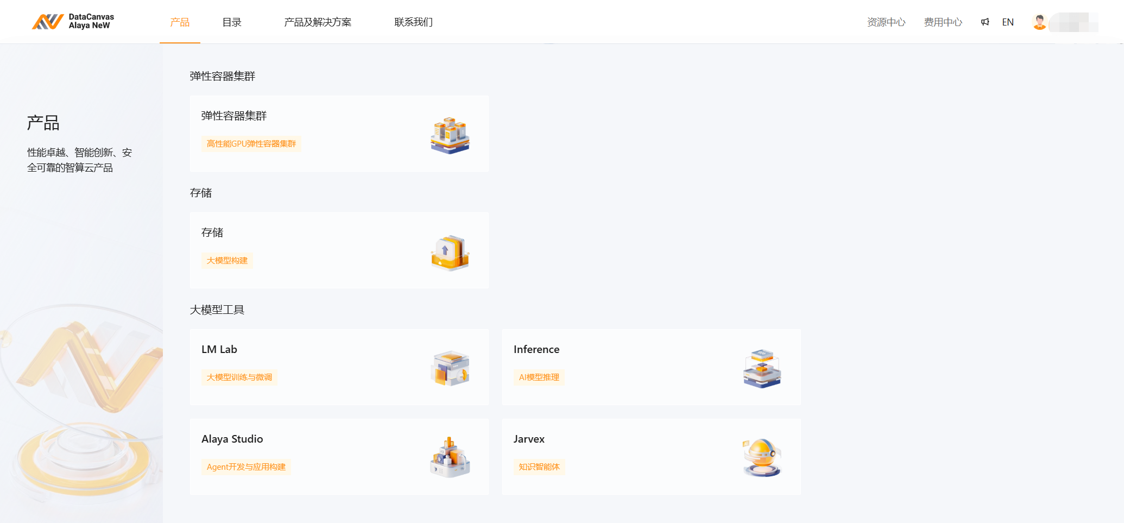The height and width of the screenshot is (523, 1124).
Task: Click the elastic container cluster server icon
Action: coord(450,135)
